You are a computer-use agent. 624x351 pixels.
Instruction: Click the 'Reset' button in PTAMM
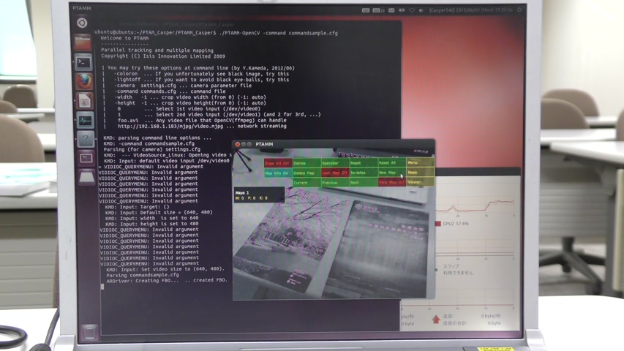tap(364, 163)
